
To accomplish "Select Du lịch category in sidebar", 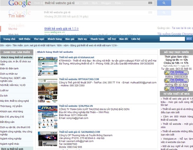I will coord(4,96).
